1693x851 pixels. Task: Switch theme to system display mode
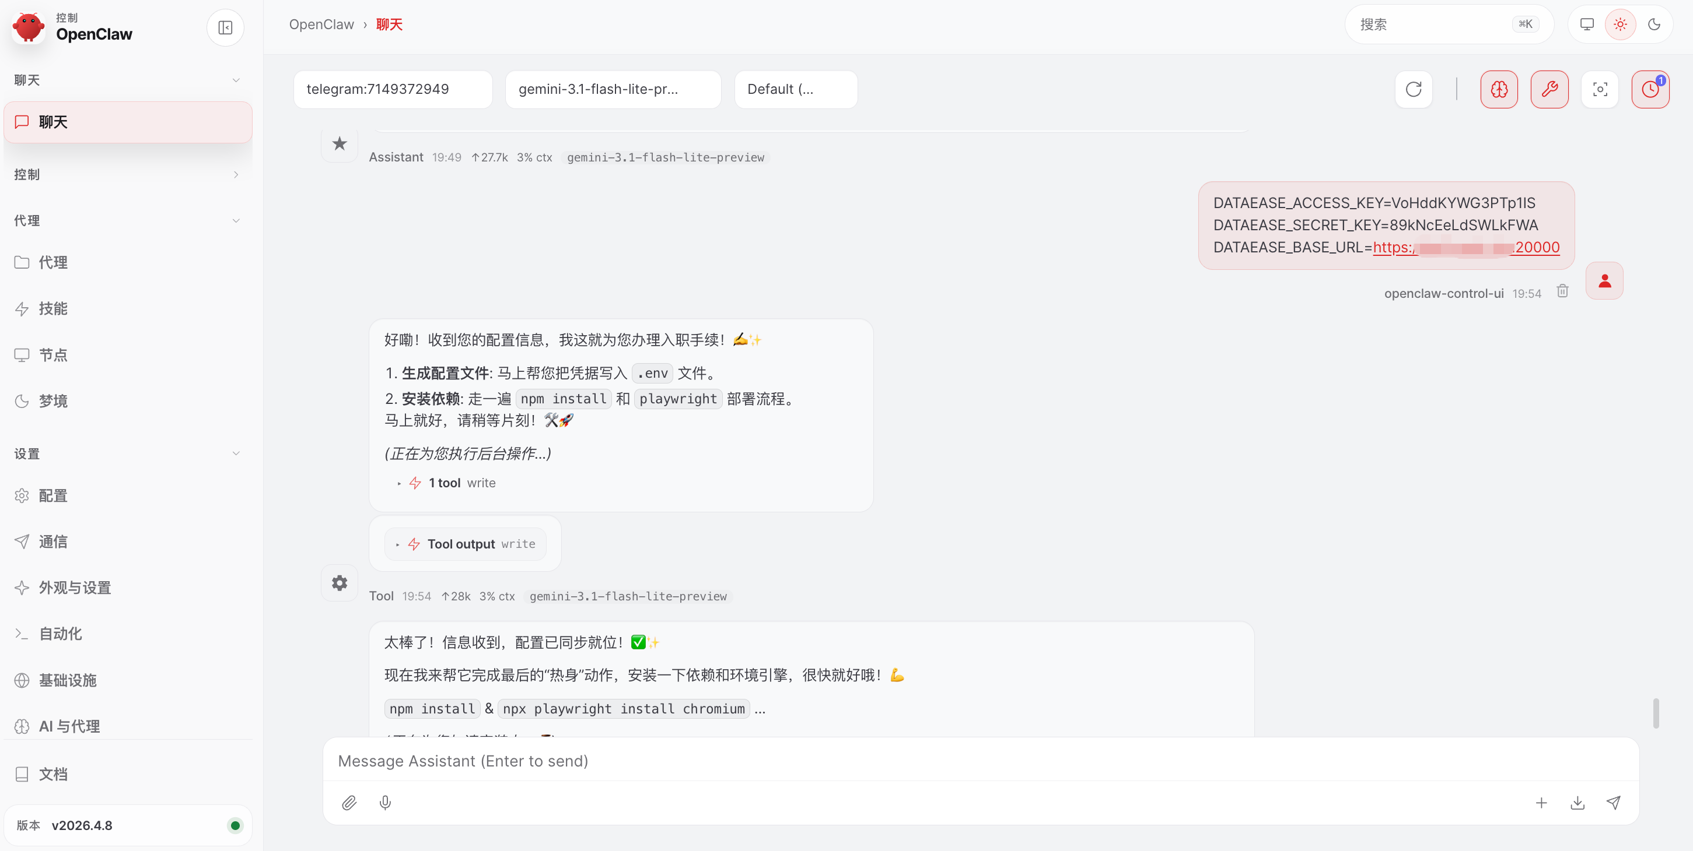[1586, 24]
